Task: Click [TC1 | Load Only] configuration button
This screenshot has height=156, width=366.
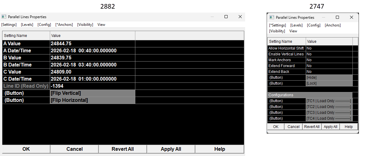Action: (x=329, y=101)
